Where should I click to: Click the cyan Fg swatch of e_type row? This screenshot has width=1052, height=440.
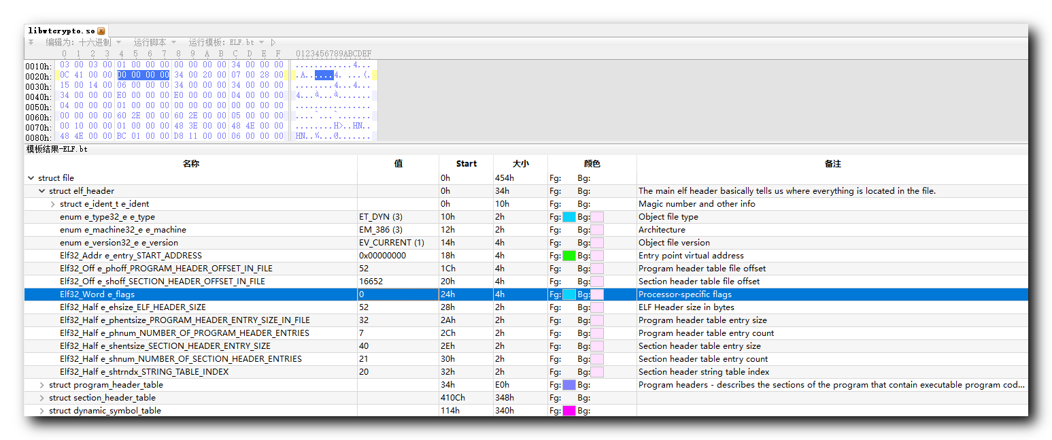point(569,217)
